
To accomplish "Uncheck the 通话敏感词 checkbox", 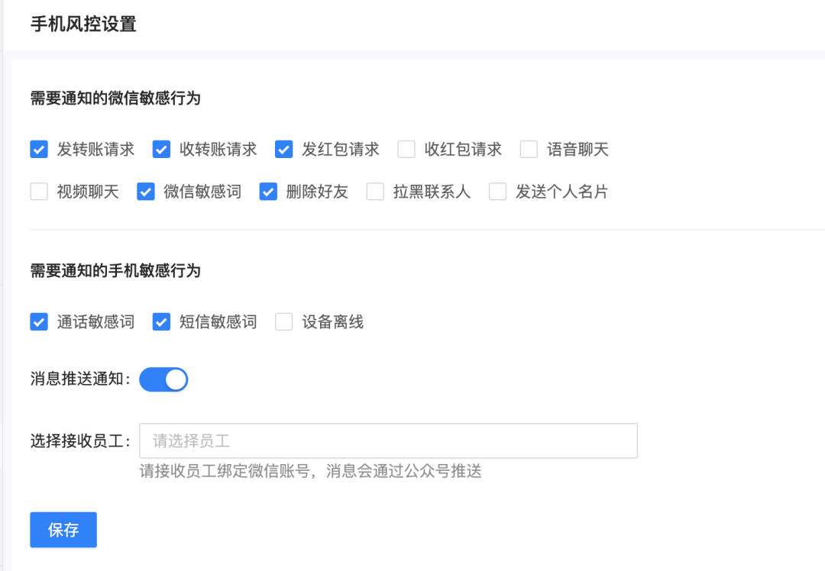I will coord(39,322).
